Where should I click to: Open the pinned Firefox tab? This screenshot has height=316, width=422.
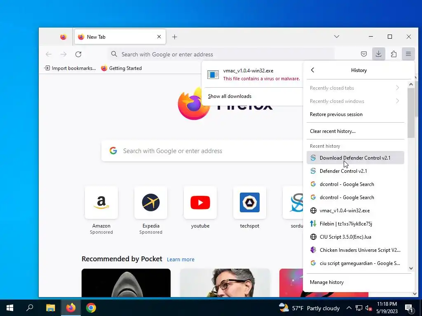(x=63, y=37)
